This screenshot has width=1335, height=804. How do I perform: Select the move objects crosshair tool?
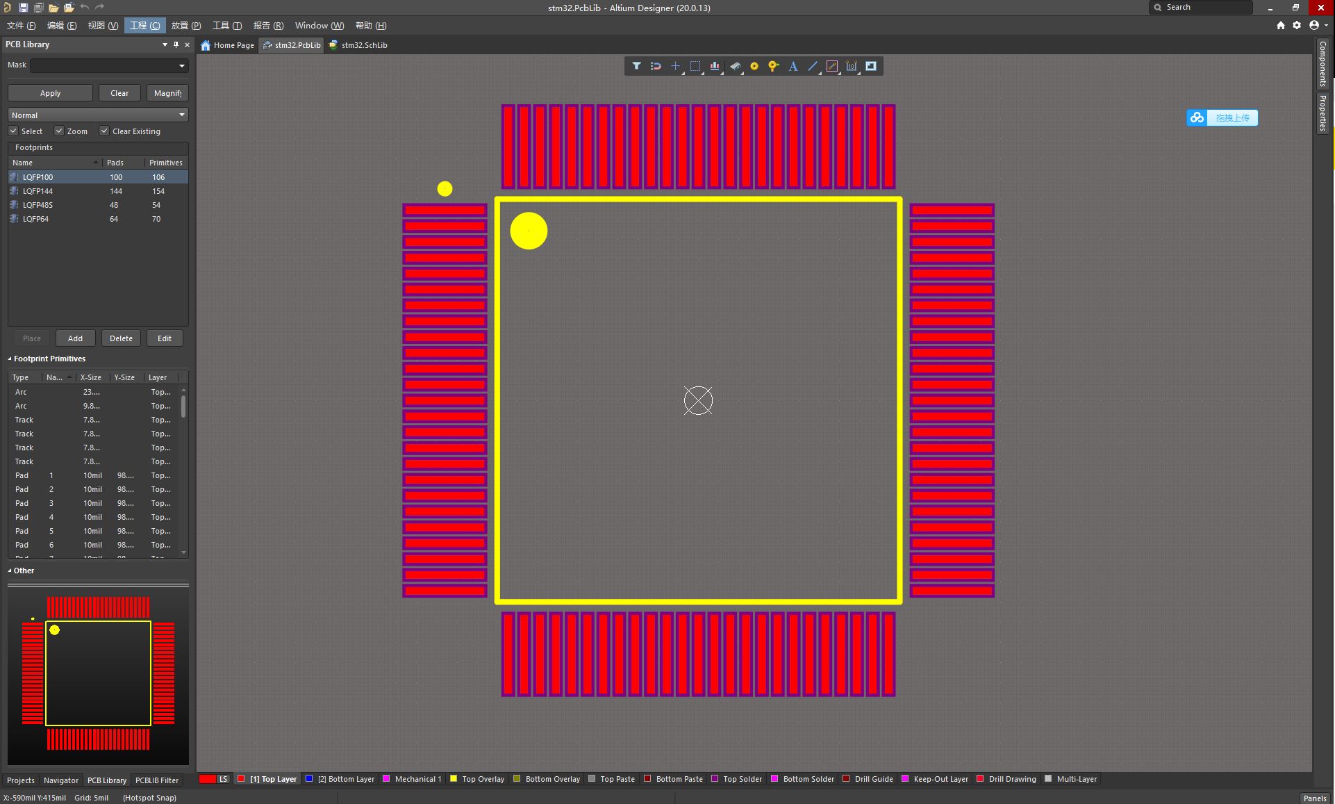click(675, 66)
